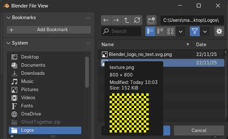Viewport: 228px width, 139px height.
Task: Toggle options region gear icon
Action: pyautogui.click(x=219, y=31)
